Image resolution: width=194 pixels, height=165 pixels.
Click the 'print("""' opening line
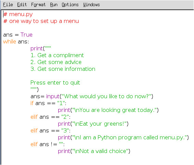41,49
